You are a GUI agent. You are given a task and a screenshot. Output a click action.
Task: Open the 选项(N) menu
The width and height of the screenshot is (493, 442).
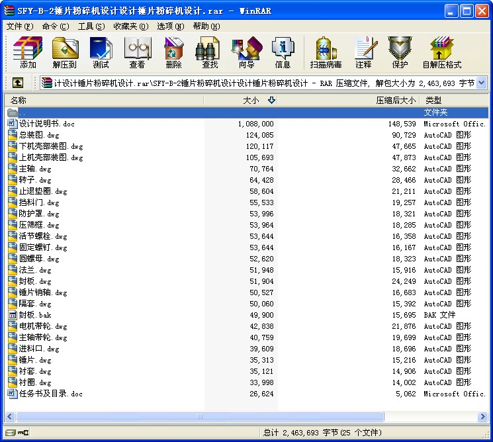point(171,26)
